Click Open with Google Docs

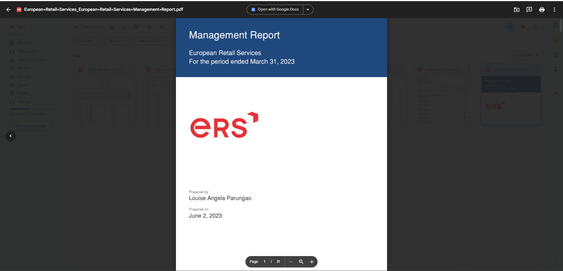(275, 10)
